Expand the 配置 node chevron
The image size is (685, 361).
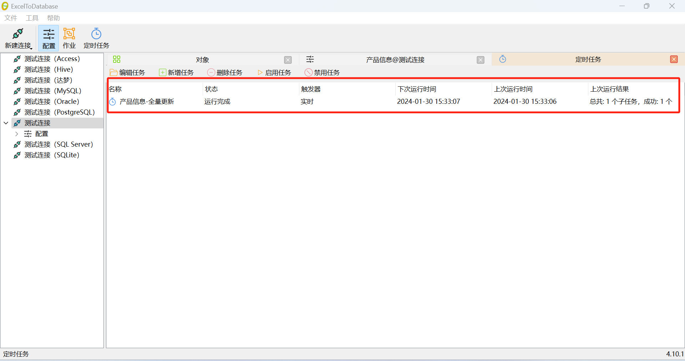click(16, 133)
